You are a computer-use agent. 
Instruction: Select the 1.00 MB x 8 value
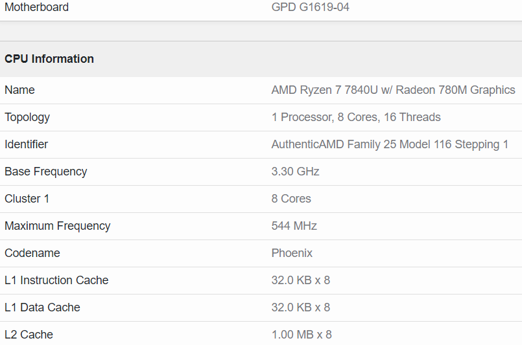click(301, 335)
